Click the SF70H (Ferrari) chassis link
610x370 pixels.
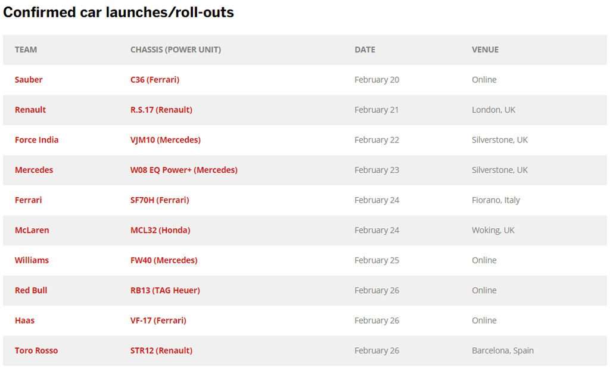(160, 200)
